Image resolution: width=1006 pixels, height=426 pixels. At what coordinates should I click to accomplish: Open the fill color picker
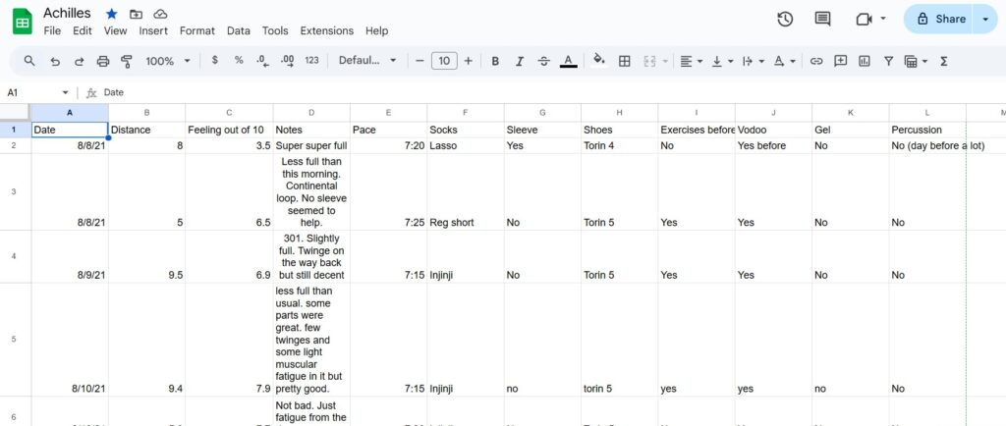pyautogui.click(x=599, y=61)
